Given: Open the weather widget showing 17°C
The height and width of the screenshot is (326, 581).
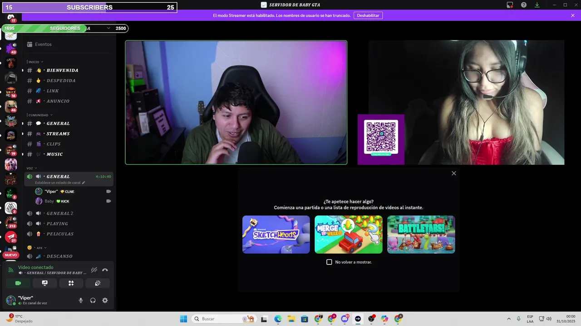Looking at the screenshot, I should [x=20, y=319].
